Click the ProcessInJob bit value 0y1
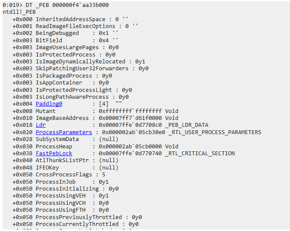Viewport: 290px width, 232px height. click(x=104, y=182)
